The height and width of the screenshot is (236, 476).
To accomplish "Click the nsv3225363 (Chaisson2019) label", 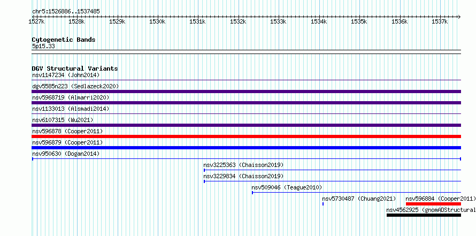I will point(243,165).
